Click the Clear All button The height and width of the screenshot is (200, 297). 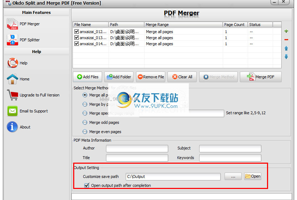point(182,77)
